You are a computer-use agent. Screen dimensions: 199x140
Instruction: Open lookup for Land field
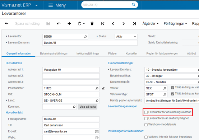[x=97, y=101]
